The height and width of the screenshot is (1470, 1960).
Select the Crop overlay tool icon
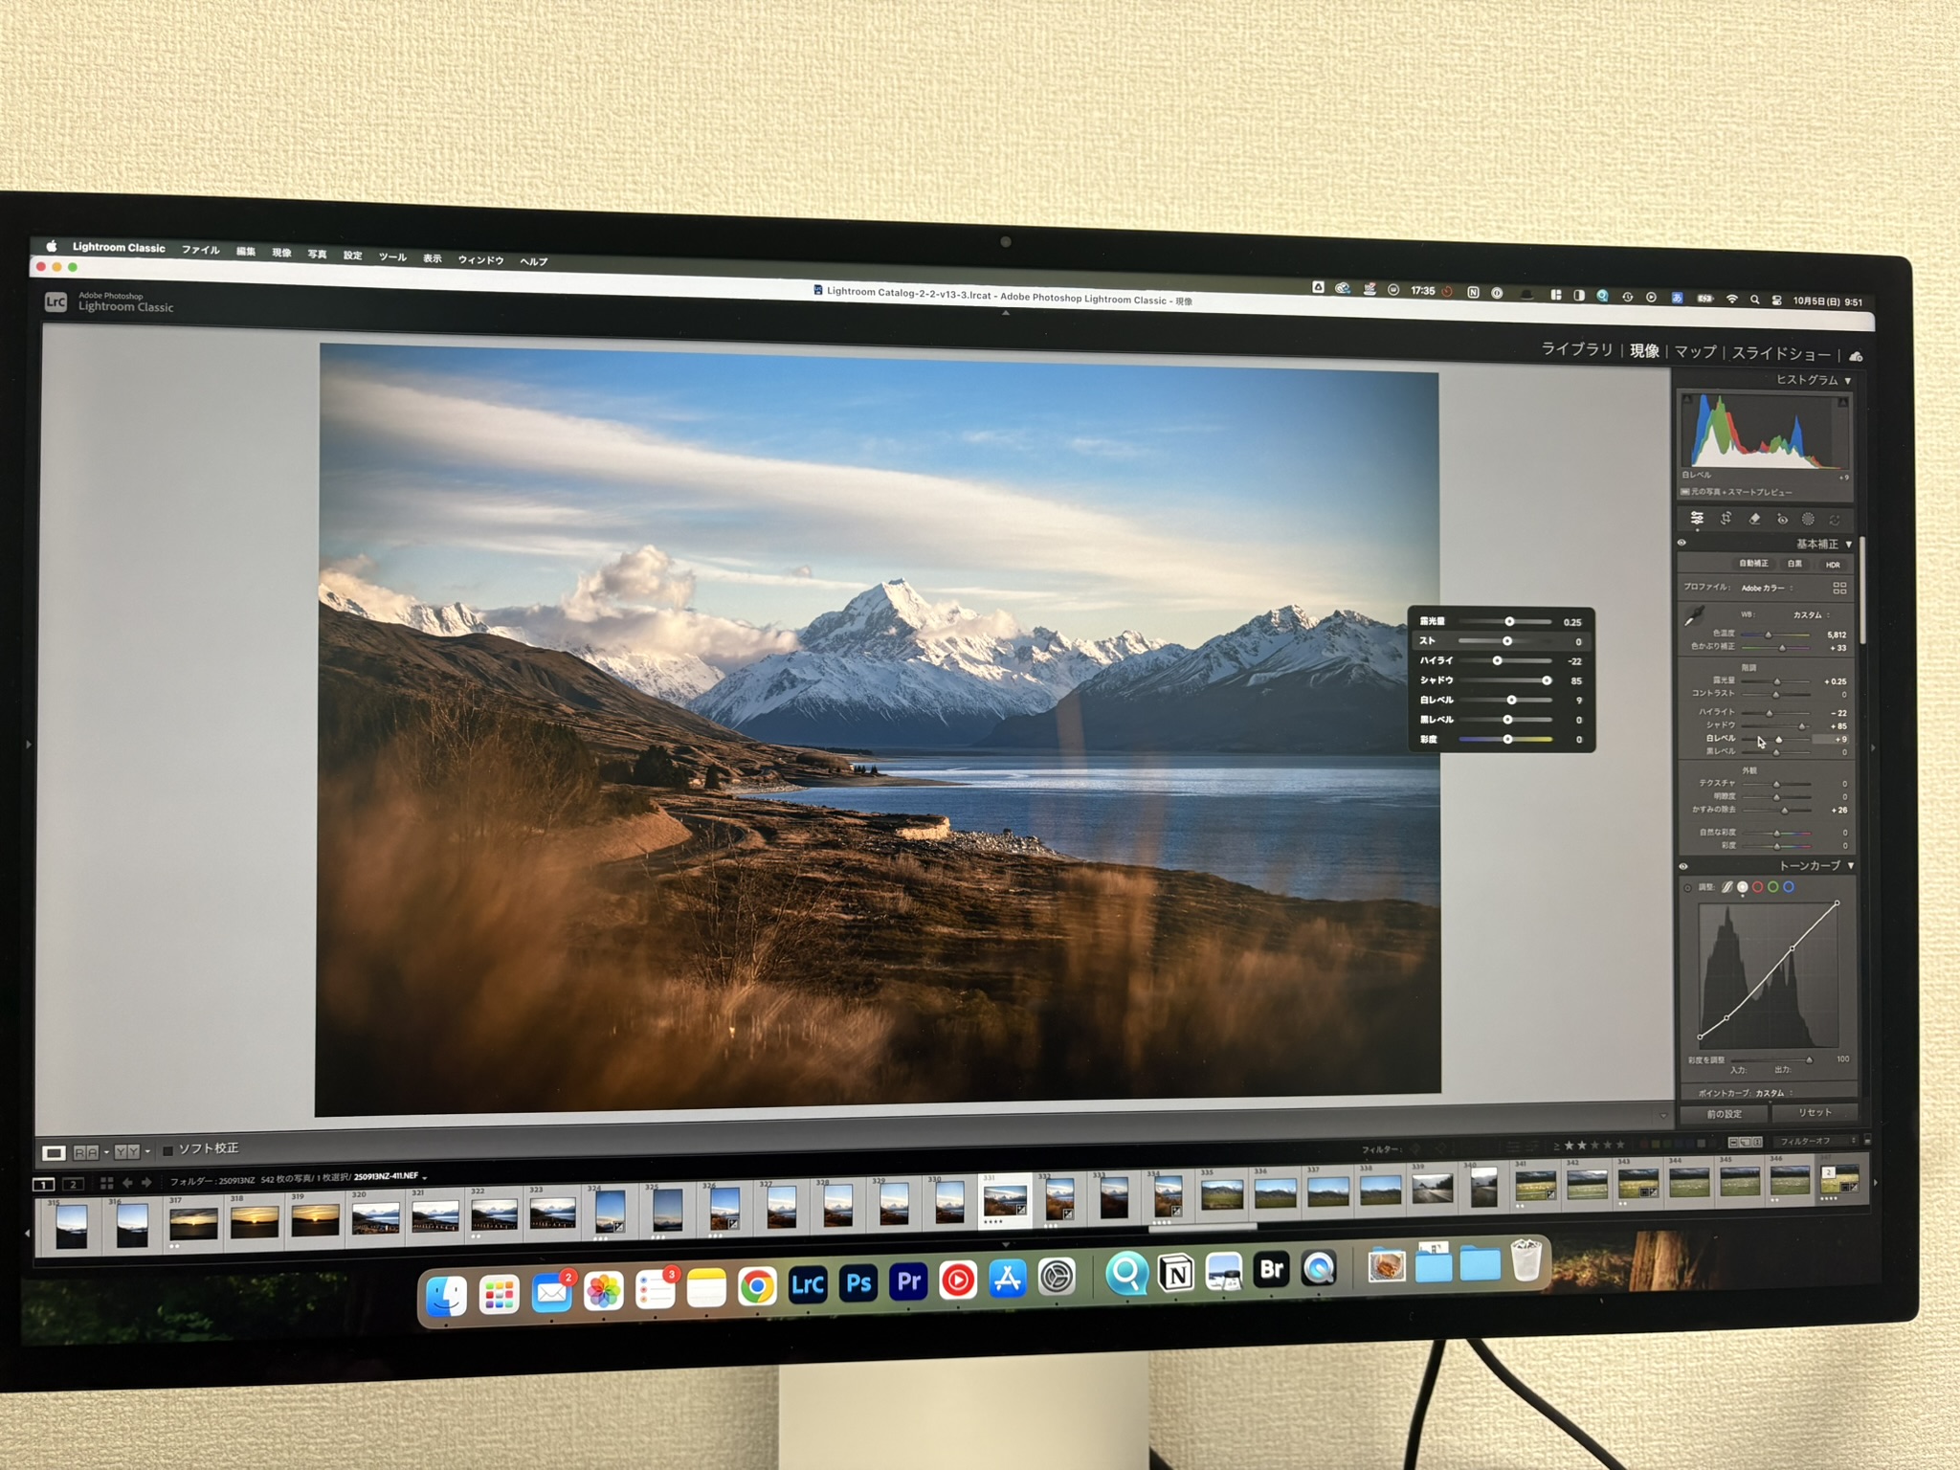[x=1726, y=519]
